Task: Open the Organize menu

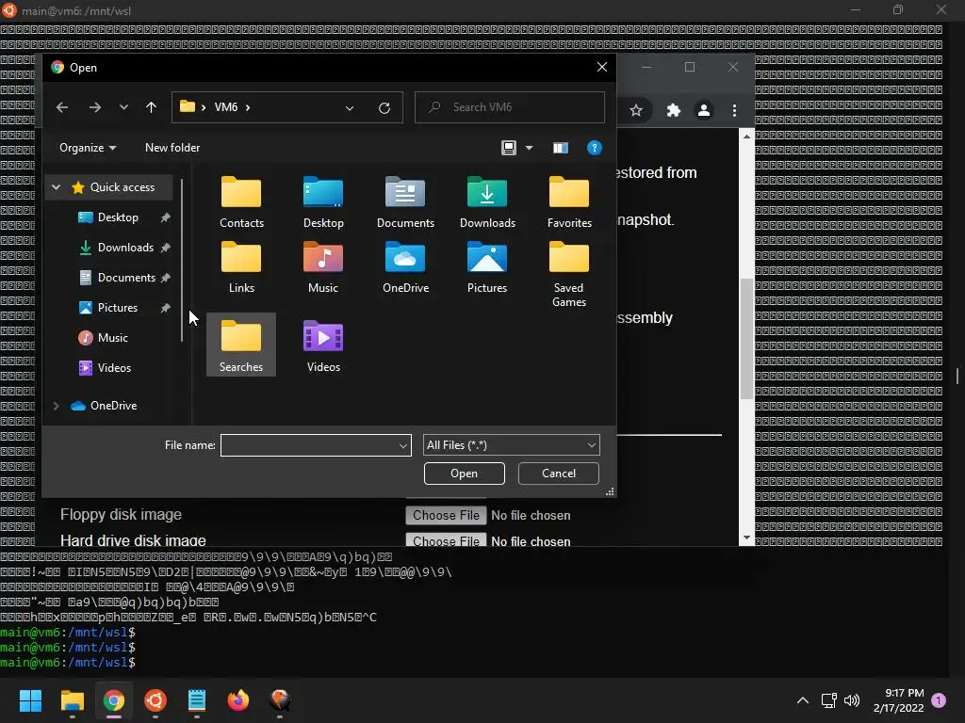Action: pos(88,148)
